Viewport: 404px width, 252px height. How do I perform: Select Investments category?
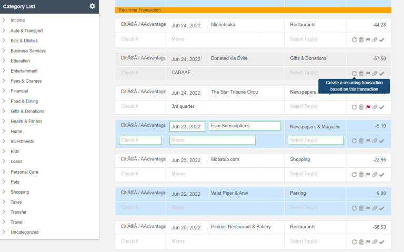point(22,142)
